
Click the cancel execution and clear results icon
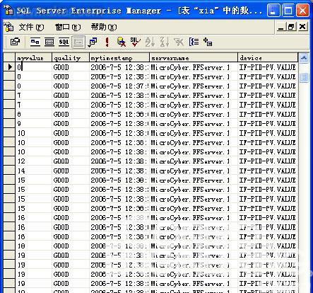click(122, 42)
